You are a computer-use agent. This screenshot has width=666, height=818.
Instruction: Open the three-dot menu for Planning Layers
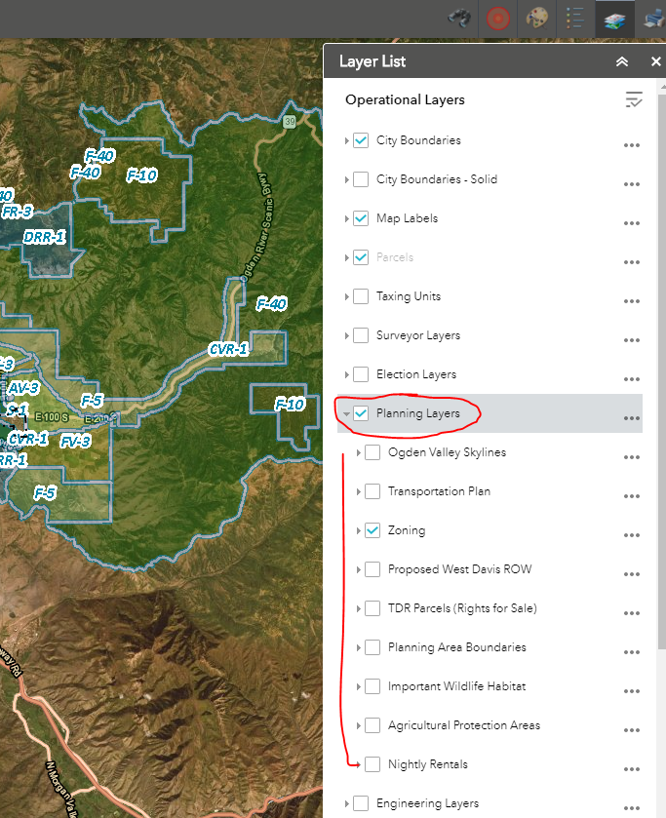tap(632, 418)
